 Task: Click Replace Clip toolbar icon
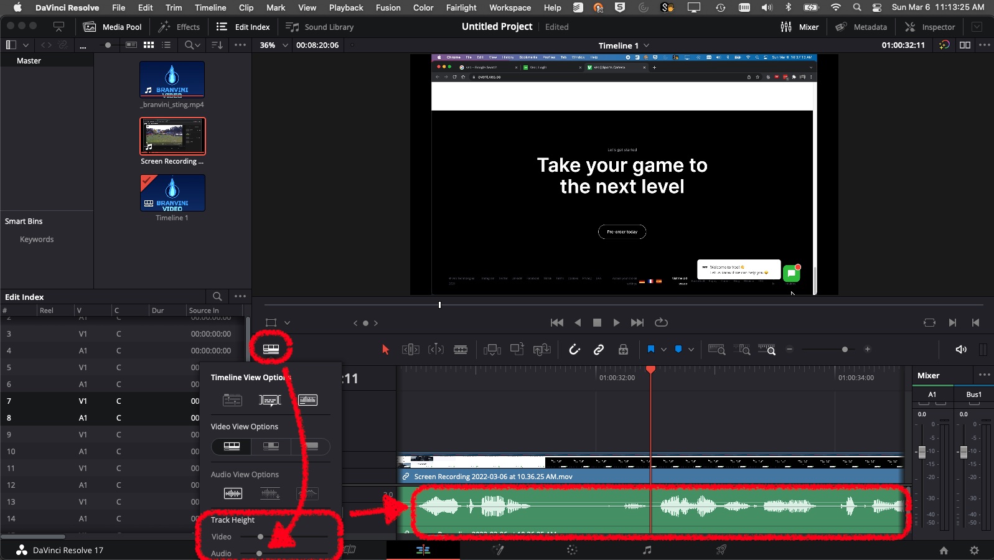(x=542, y=350)
